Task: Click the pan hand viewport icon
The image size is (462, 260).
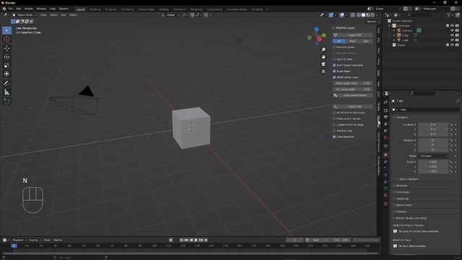Action: tap(323, 56)
